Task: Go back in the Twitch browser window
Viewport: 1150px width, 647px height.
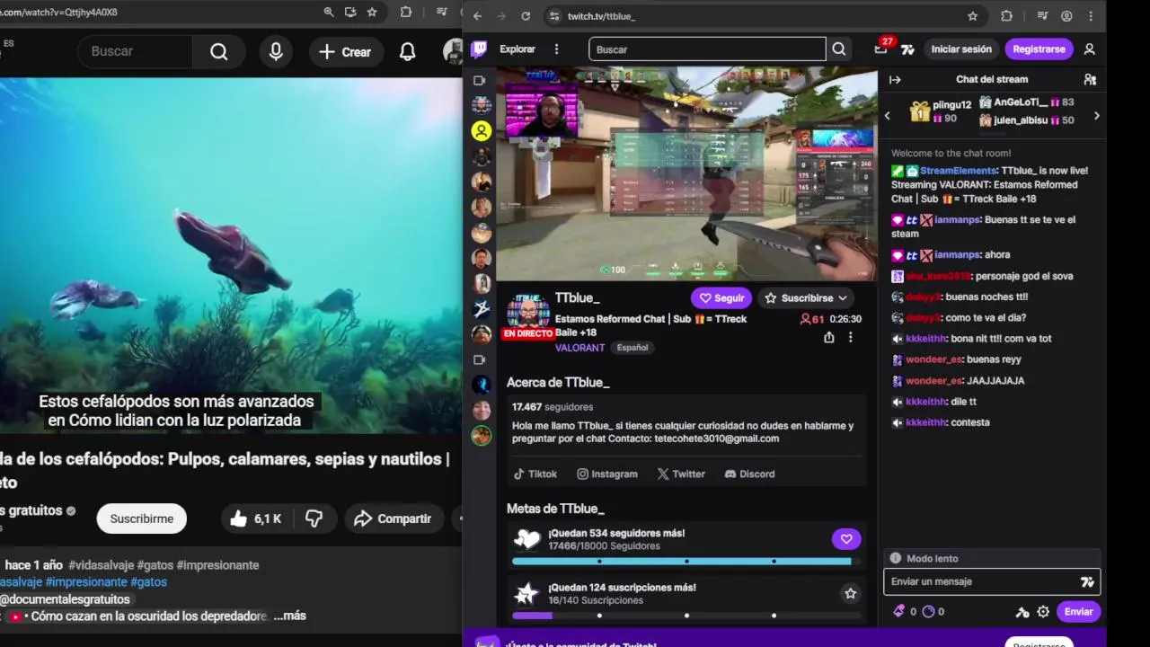Action: pyautogui.click(x=477, y=16)
